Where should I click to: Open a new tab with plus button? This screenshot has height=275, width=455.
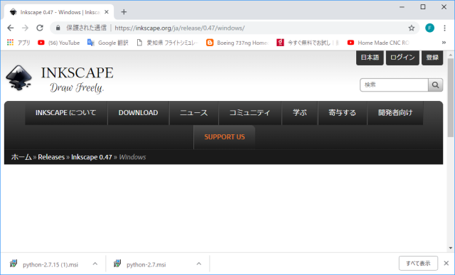click(124, 12)
